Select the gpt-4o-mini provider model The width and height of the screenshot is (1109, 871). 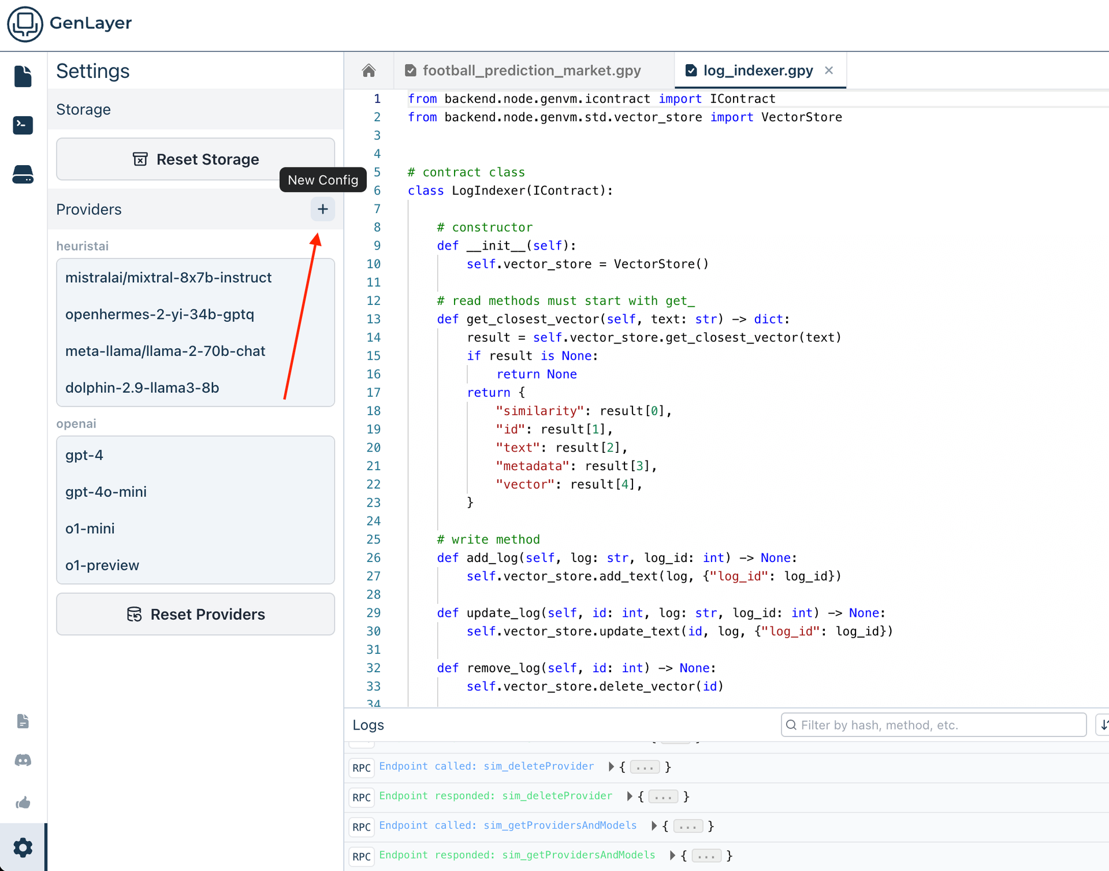[x=106, y=492]
